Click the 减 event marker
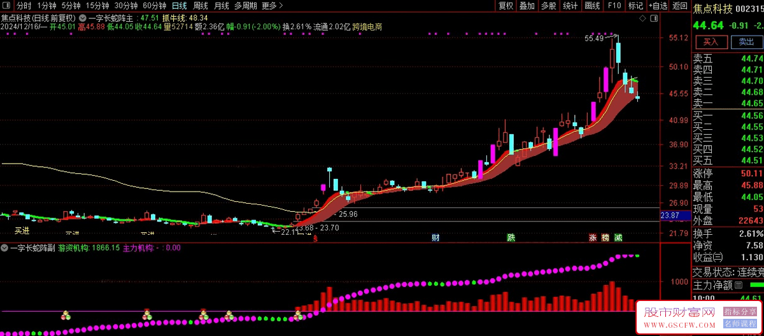The height and width of the screenshot is (336, 764). (618, 238)
